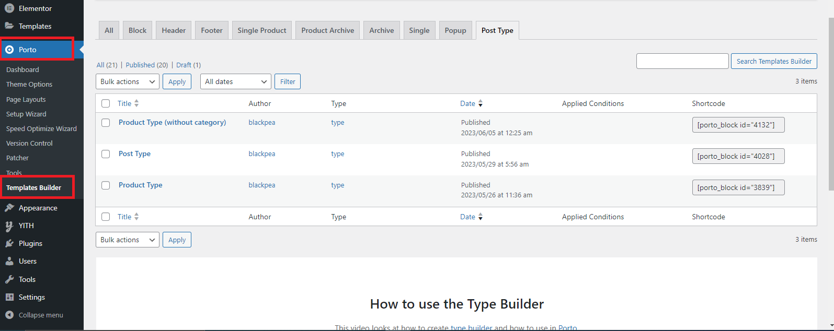Click the Search Templates Builder button
Screen dimensions: 834x331
tap(774, 61)
